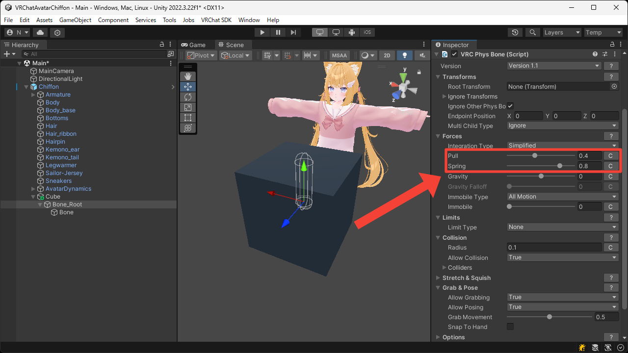Expand the Colliders list

pyautogui.click(x=445, y=268)
